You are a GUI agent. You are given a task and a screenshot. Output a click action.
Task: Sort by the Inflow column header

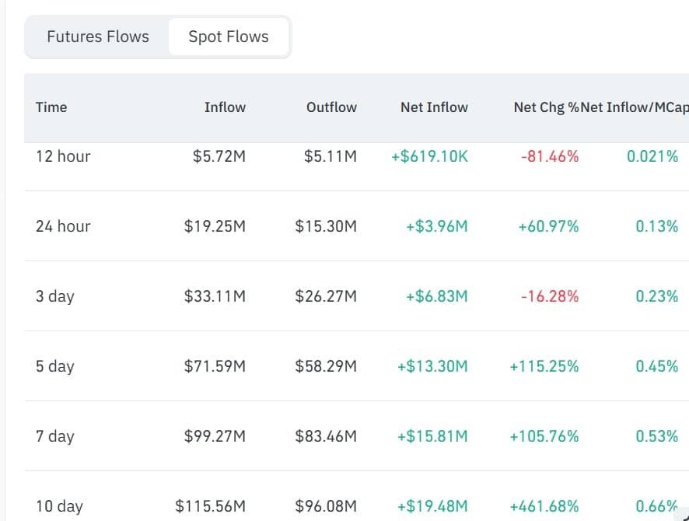click(225, 107)
